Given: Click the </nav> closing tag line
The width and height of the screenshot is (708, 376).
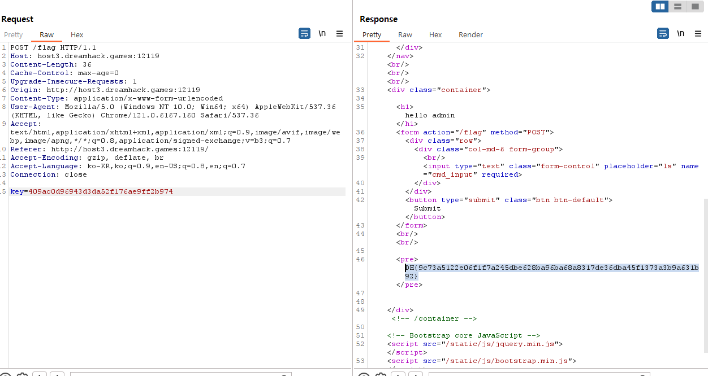Looking at the screenshot, I should pyautogui.click(x=400, y=56).
